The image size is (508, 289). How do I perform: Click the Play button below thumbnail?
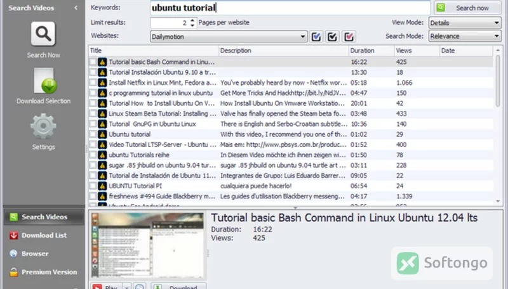point(106,286)
